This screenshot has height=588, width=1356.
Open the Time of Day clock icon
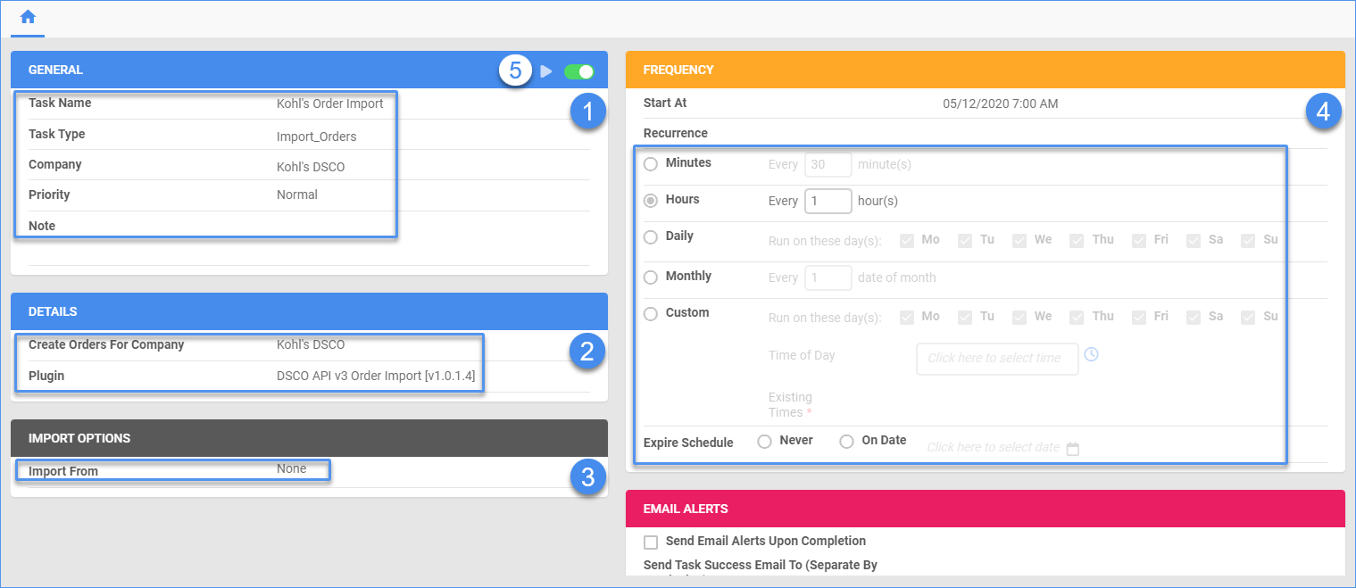(x=1091, y=354)
